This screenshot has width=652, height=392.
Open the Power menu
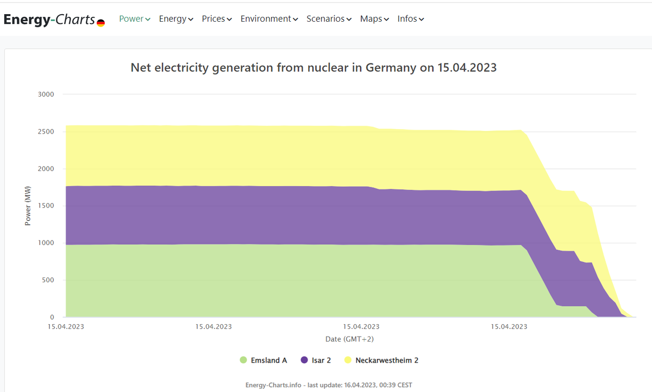coord(135,18)
